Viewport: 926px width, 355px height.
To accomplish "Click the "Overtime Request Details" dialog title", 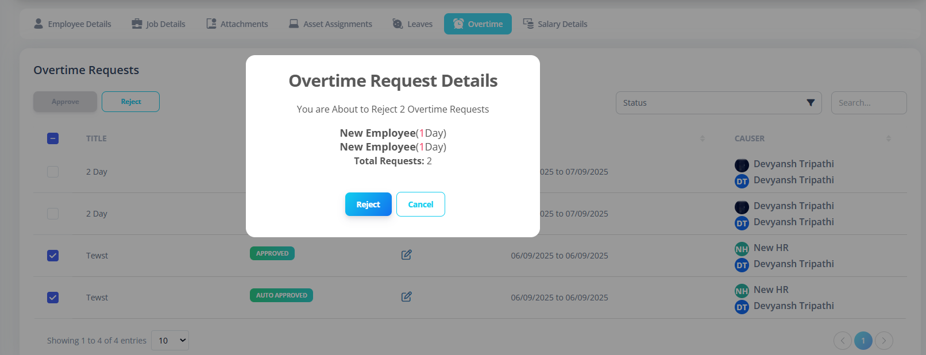I will click(393, 81).
